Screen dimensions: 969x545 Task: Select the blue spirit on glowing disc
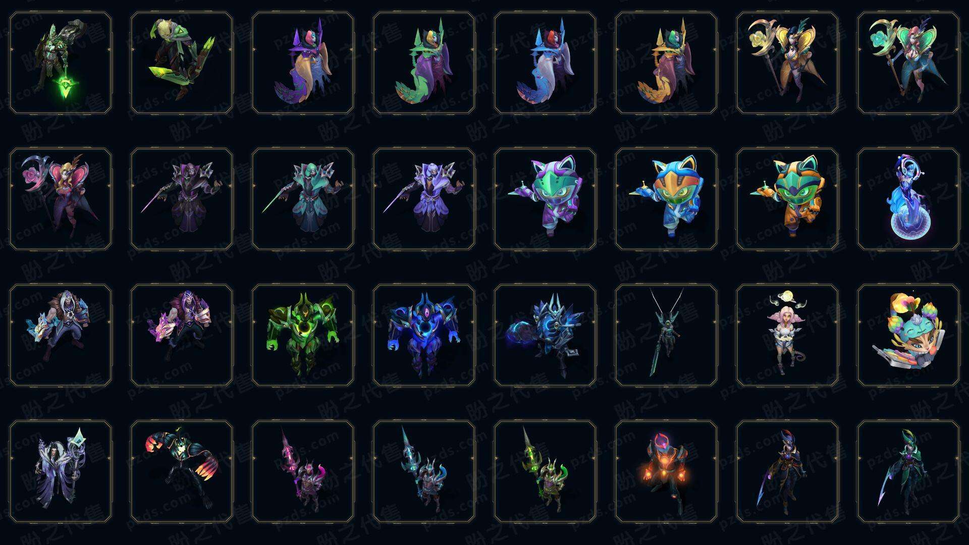coord(908,199)
